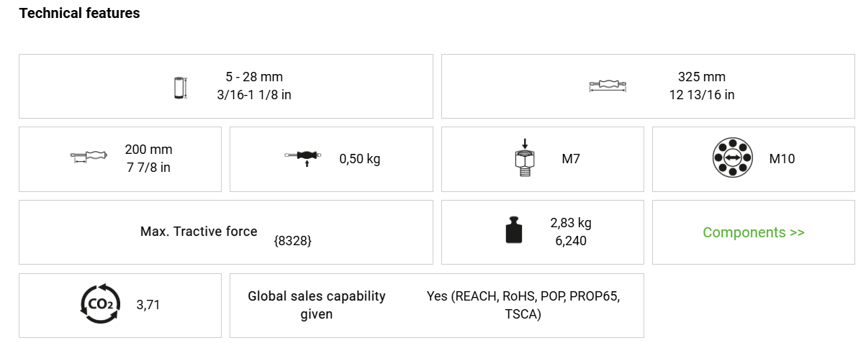
Task: Click the slide hammer weight icon
Action: pos(302,157)
